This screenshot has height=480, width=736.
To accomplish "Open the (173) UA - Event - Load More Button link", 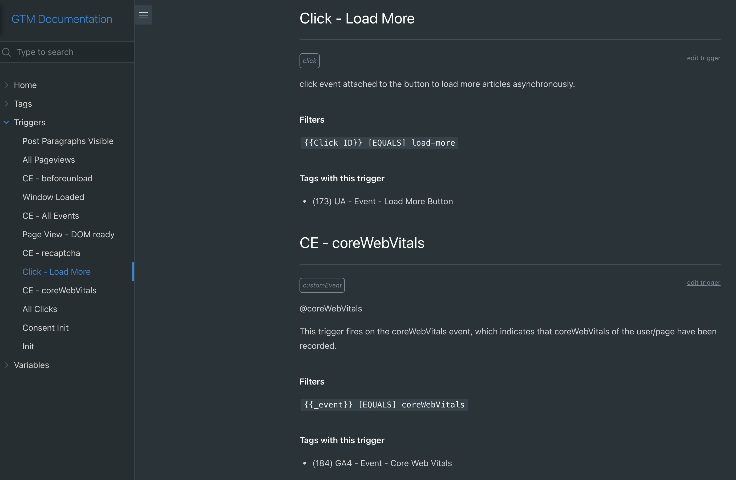I will point(382,201).
